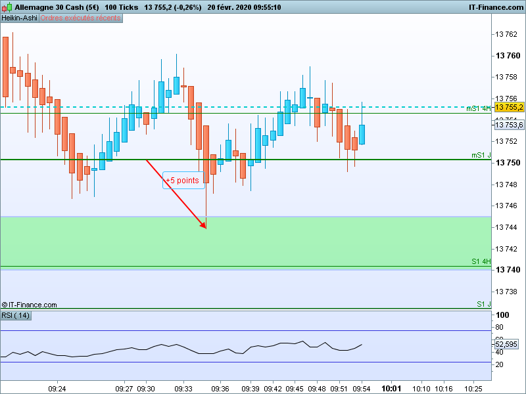Click the IT-Finance.com link at top right
The height and width of the screenshot is (394, 526).
pos(496,7)
